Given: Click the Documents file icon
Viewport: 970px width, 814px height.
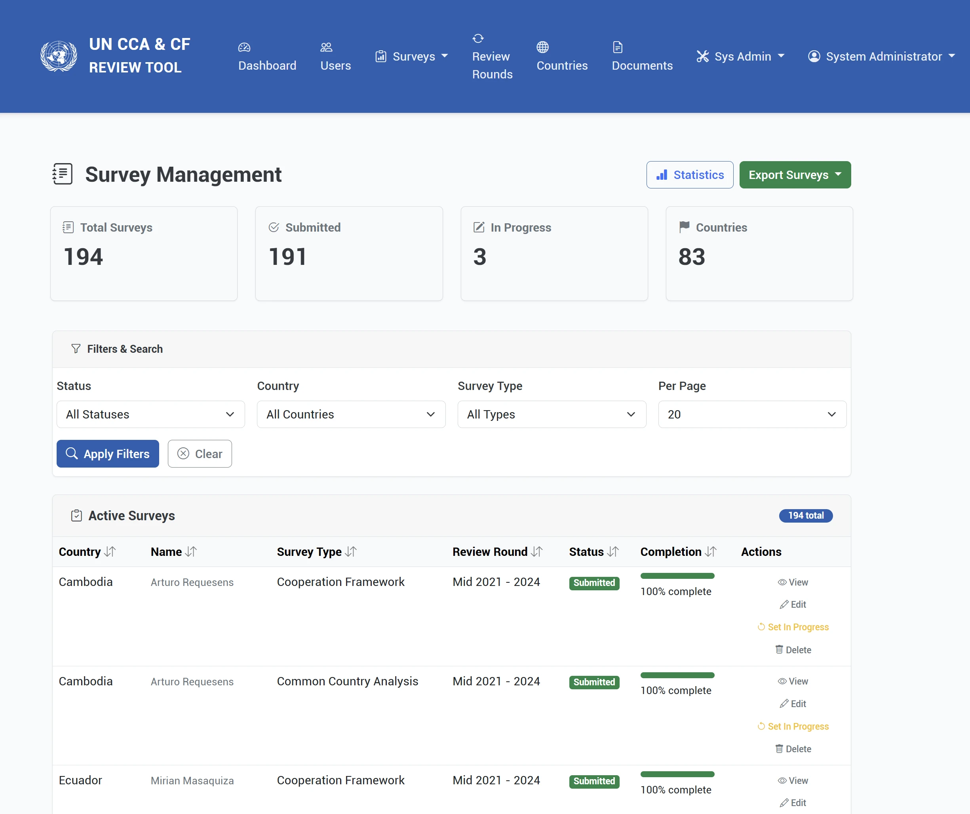Looking at the screenshot, I should (618, 47).
